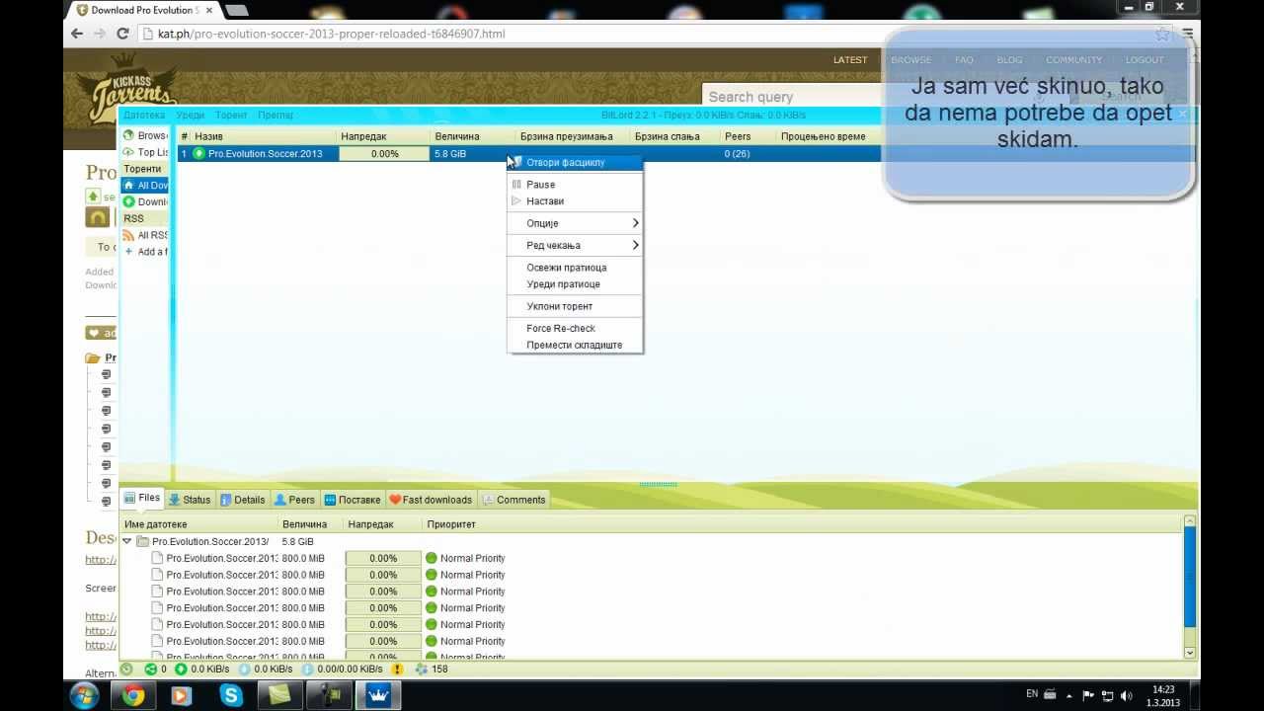Click the green share icon in status bar
Screen dimensions: 1264x711
click(x=150, y=669)
